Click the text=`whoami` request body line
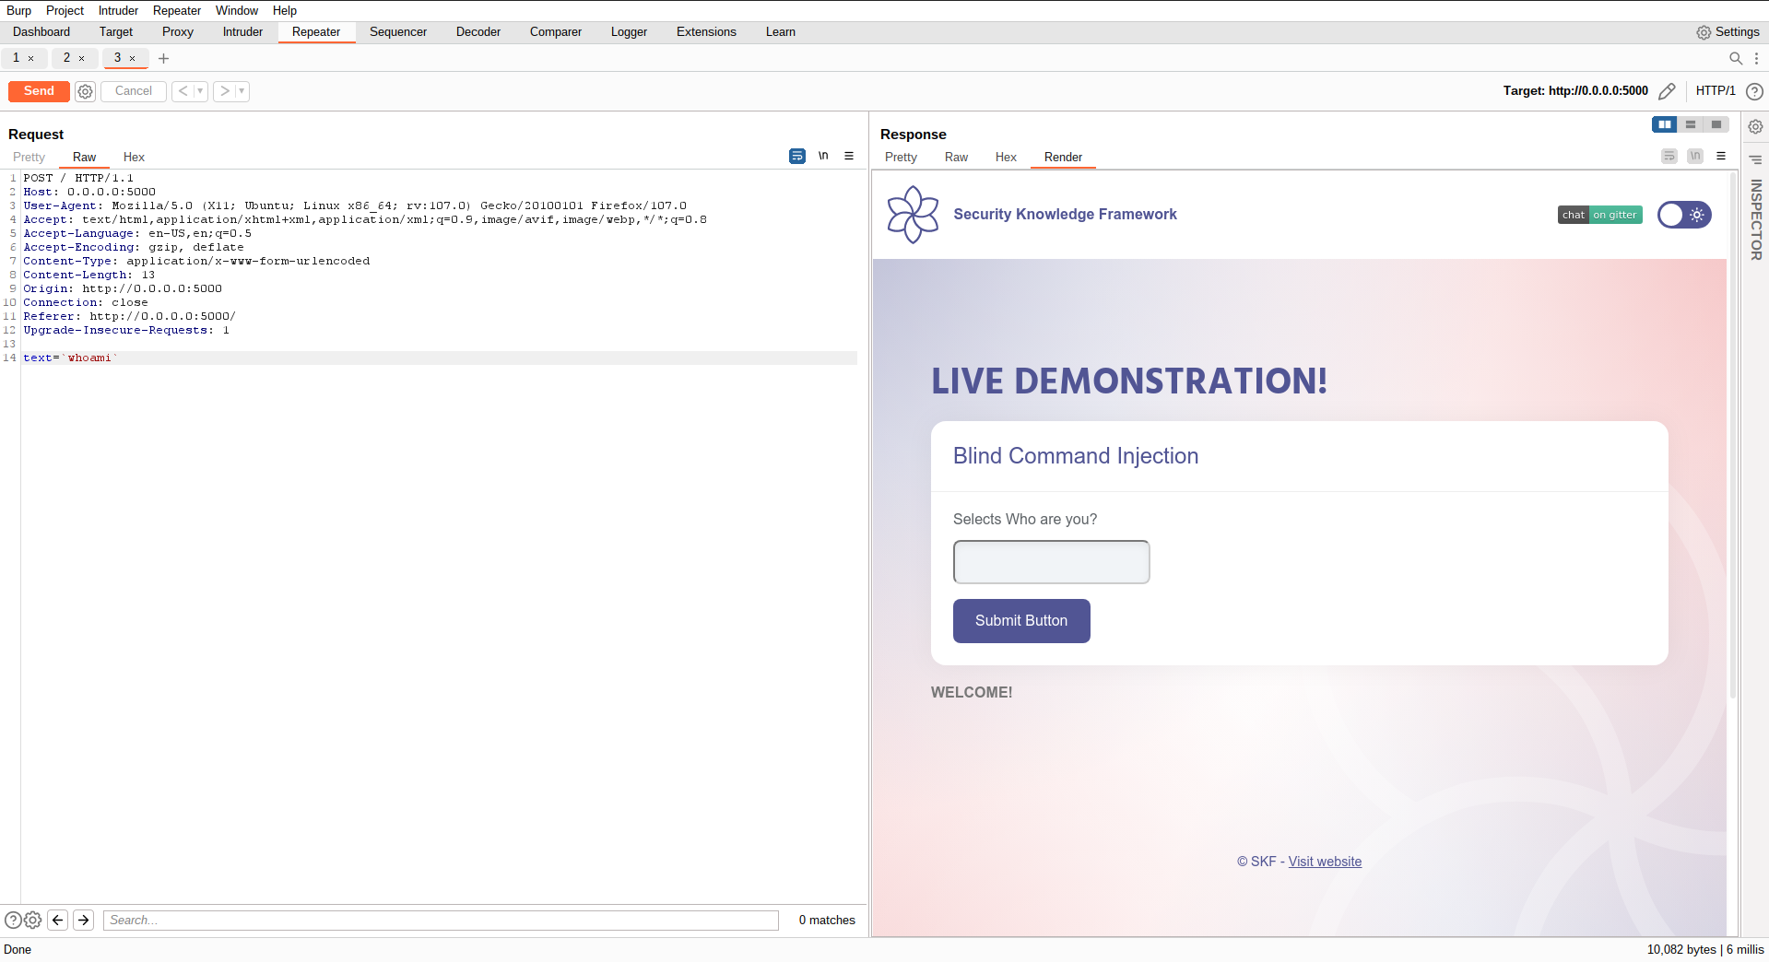Screen dimensions: 1769x962 (439, 358)
